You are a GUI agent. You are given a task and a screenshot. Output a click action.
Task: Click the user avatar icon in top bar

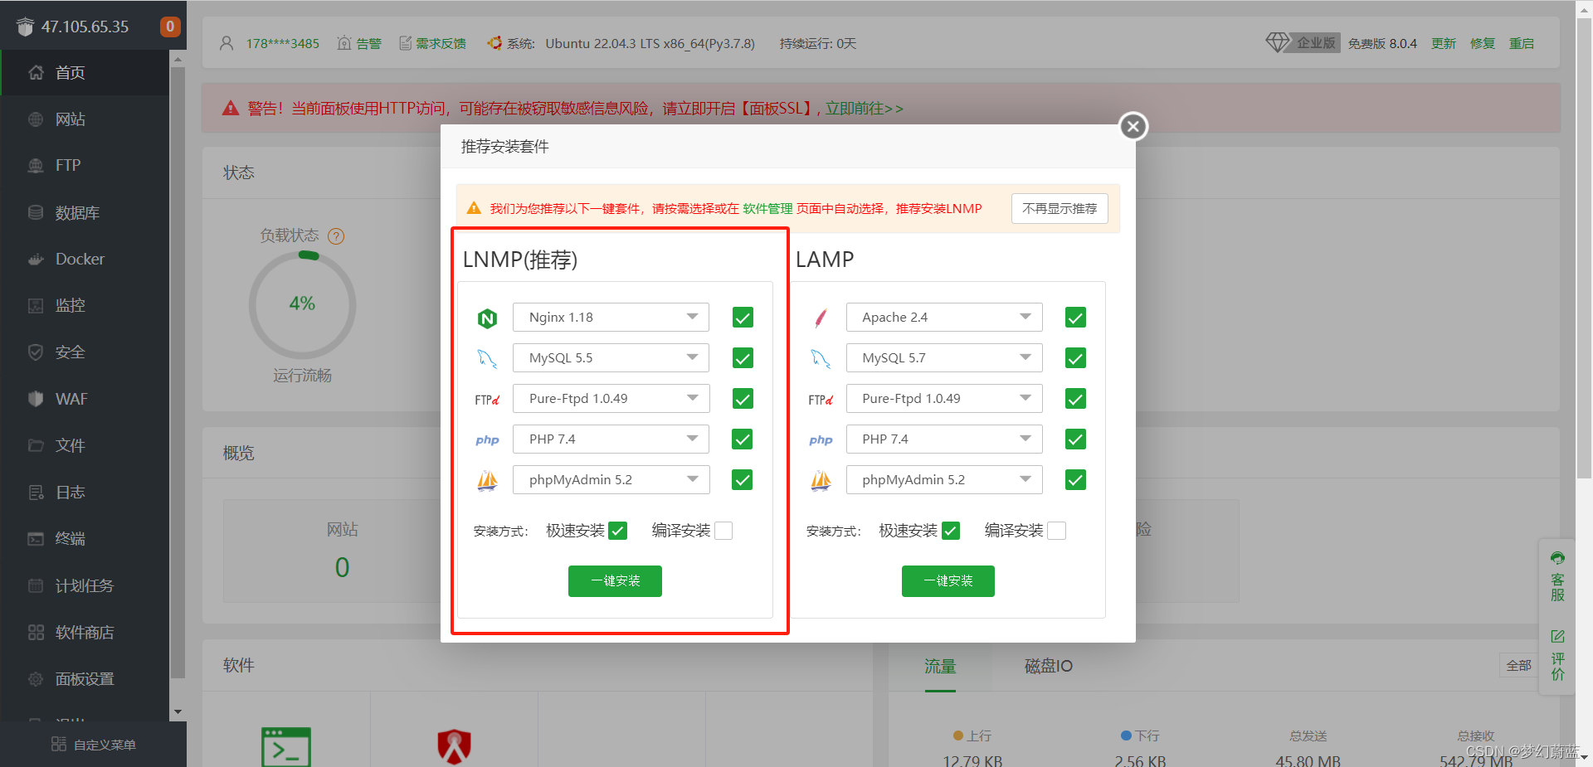(227, 43)
